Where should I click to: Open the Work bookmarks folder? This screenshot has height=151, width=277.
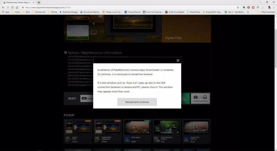[26, 12]
